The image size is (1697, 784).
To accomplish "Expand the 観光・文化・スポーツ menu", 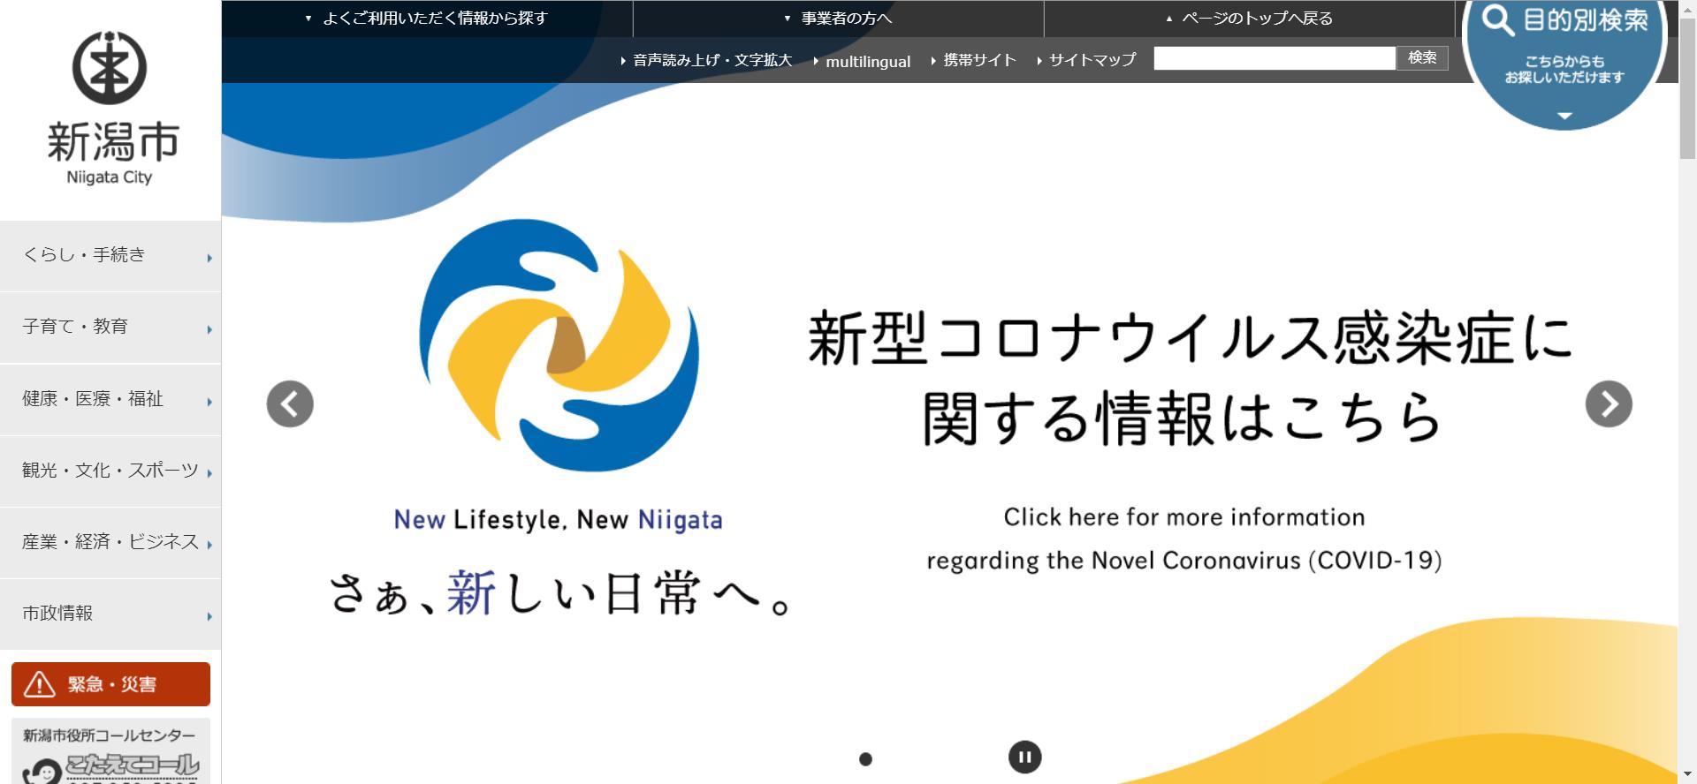I will tap(110, 471).
